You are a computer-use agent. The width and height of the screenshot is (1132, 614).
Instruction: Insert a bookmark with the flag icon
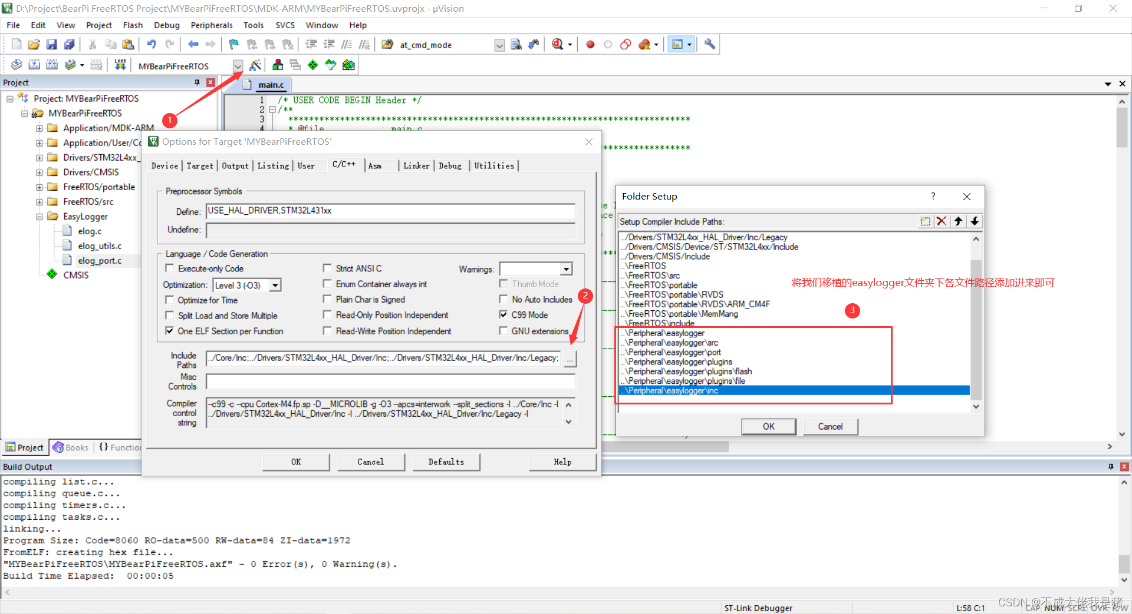click(233, 45)
